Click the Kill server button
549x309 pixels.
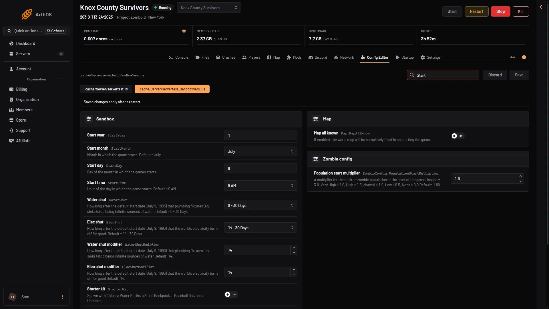click(521, 11)
